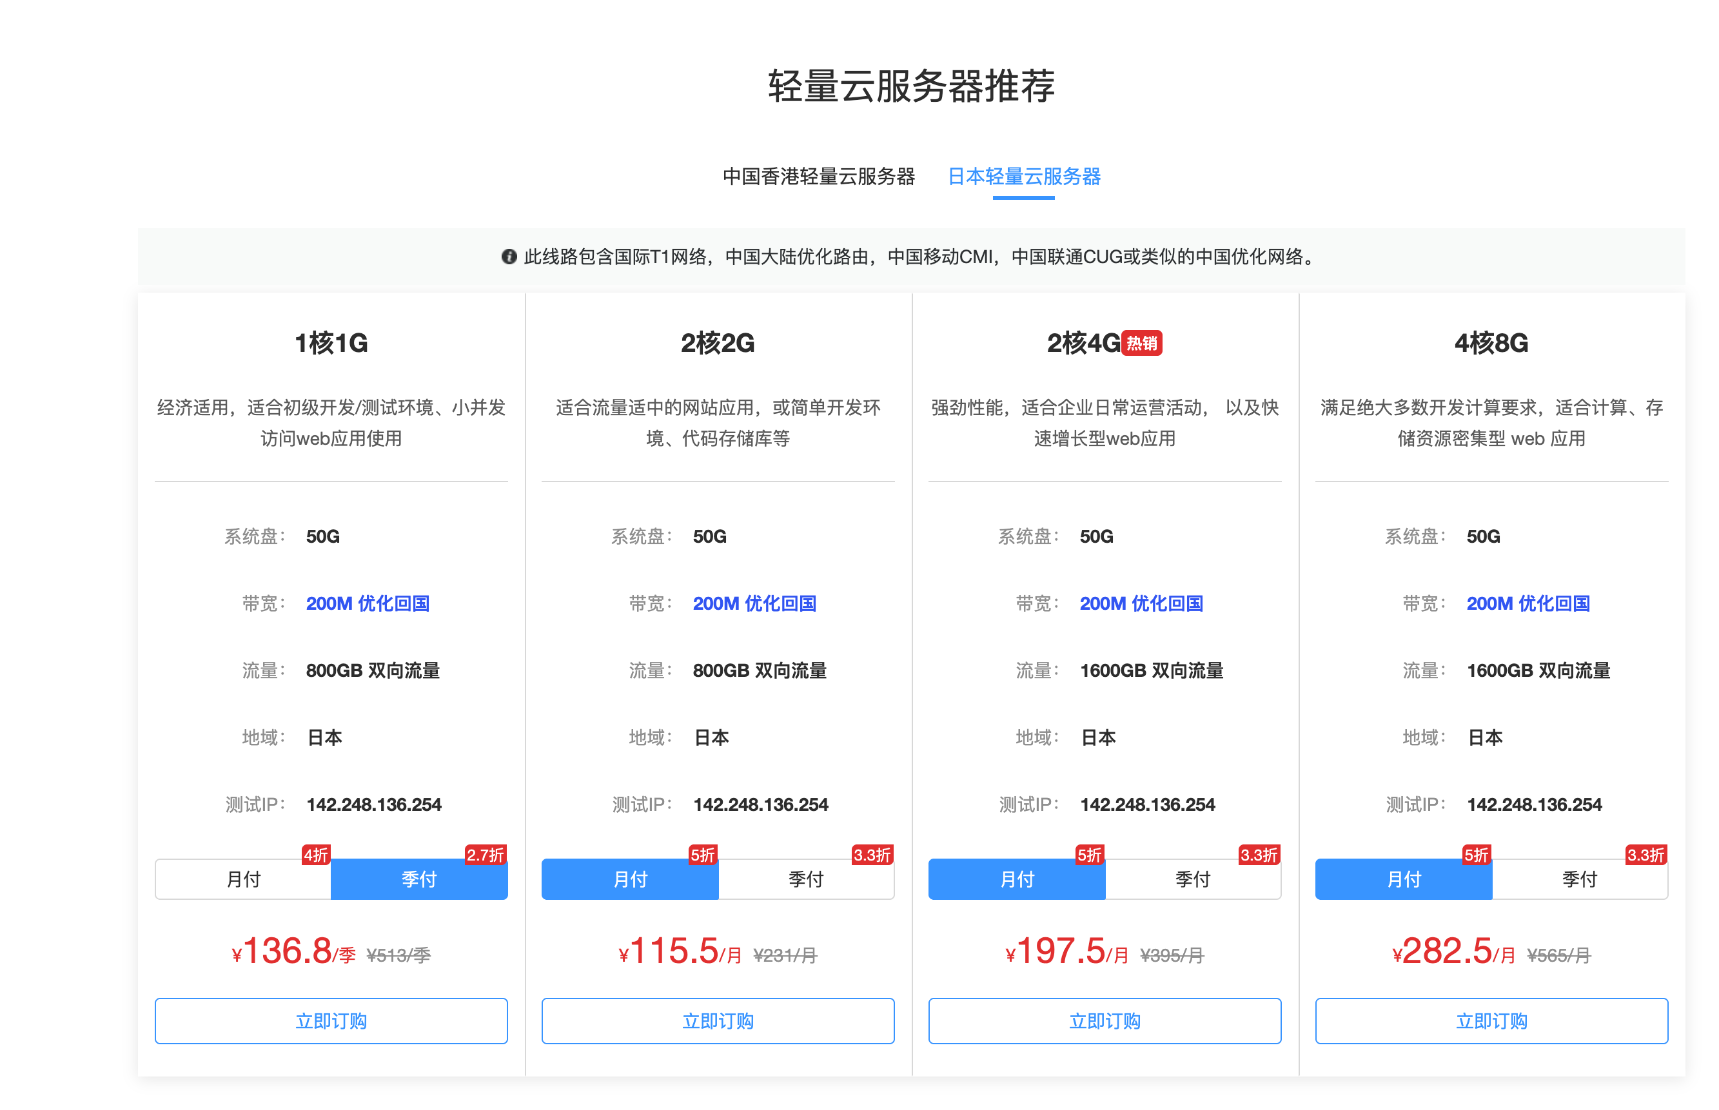Click price ¥282.5/月 in 4核8G card

(x=1454, y=951)
